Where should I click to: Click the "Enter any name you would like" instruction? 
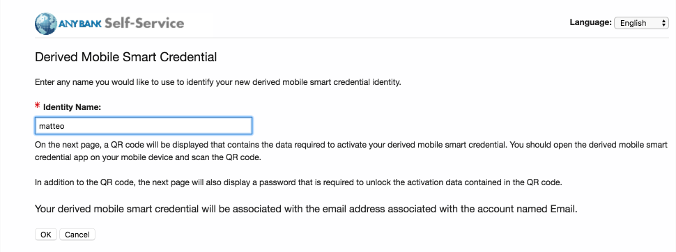pos(218,82)
